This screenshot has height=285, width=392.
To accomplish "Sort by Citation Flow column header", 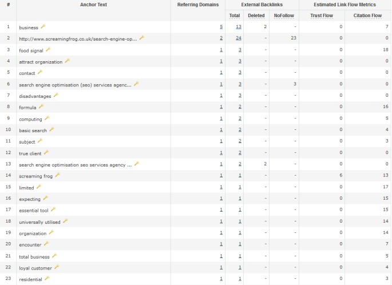I will [x=367, y=15].
